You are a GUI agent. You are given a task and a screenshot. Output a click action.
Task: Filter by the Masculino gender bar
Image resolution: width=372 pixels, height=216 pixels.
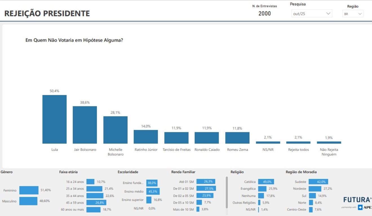coord(28,201)
